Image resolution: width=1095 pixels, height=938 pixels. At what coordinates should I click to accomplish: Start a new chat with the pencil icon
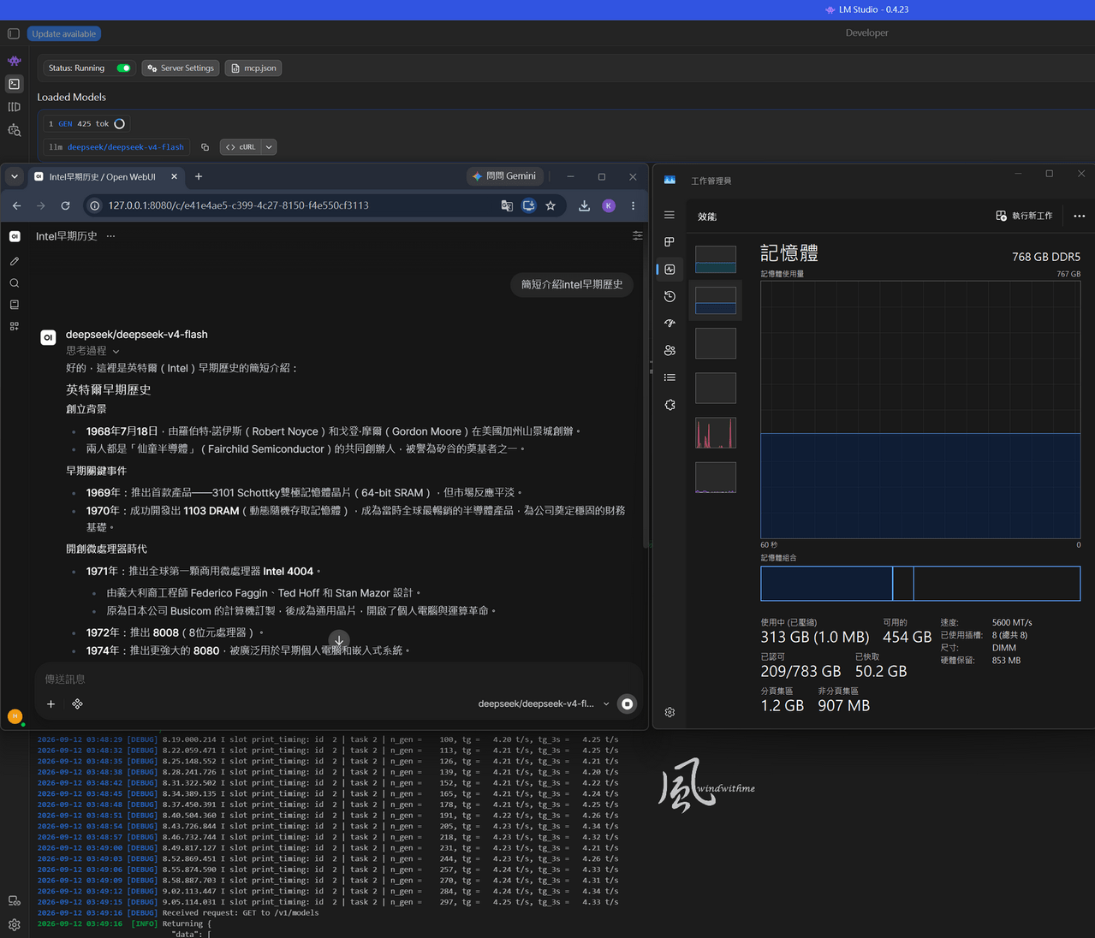15,261
